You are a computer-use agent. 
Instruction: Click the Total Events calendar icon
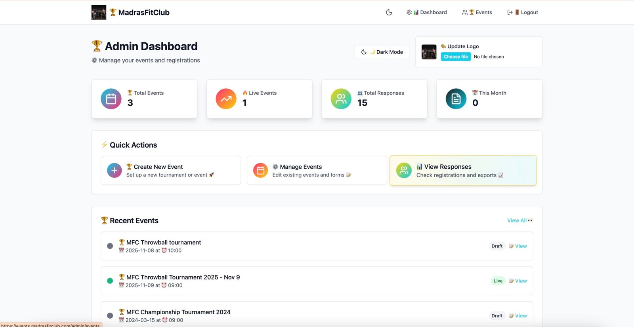coord(111,99)
